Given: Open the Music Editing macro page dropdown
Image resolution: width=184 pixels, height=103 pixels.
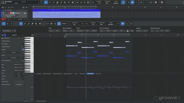Looking at the screenshot, I should coord(8,31).
